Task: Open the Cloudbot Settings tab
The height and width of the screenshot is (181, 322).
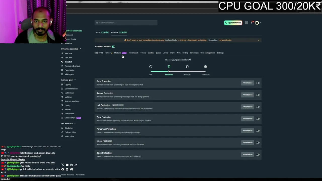Action: [220, 53]
